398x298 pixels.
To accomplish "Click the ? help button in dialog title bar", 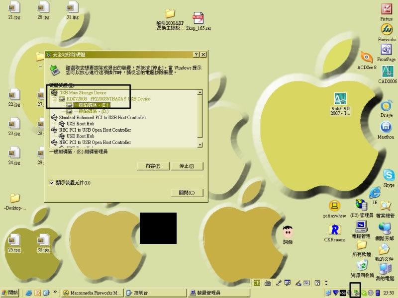I will point(196,55).
